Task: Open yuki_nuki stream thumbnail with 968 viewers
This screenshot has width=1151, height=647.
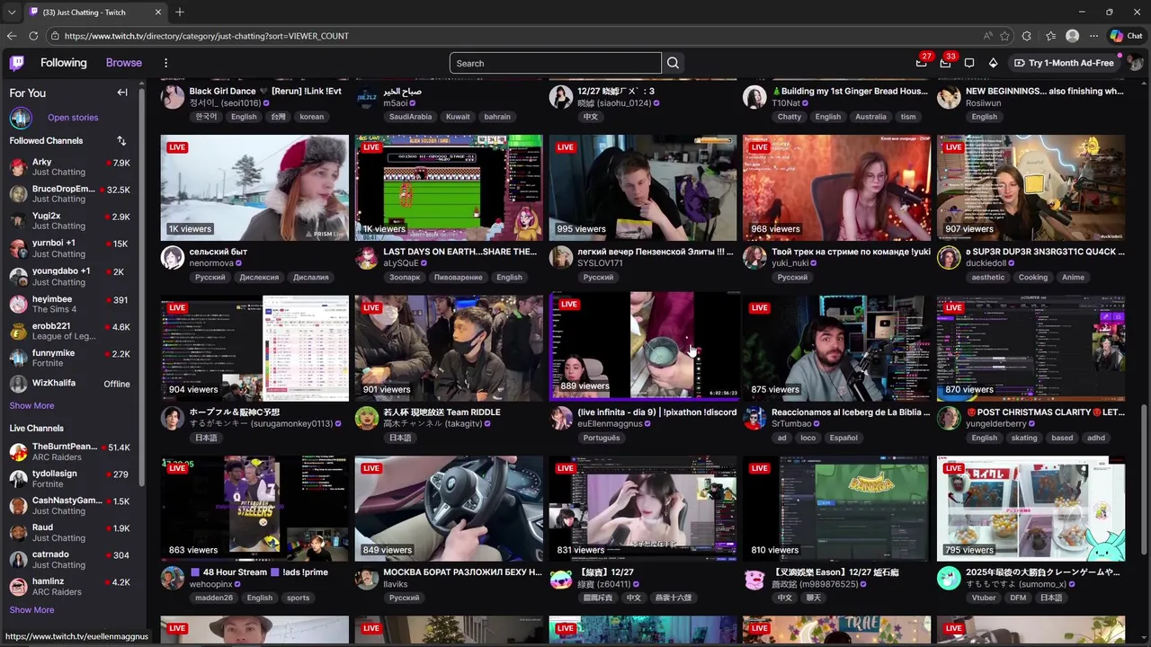Action: 837,188
